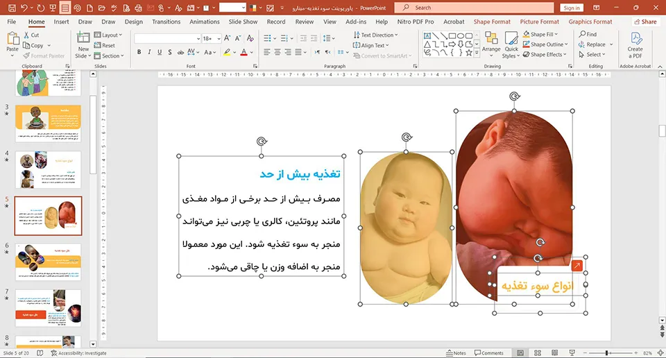Viewport: 666px width, 358px height.
Task: Select the text box shape in gallery
Action: tap(427, 36)
